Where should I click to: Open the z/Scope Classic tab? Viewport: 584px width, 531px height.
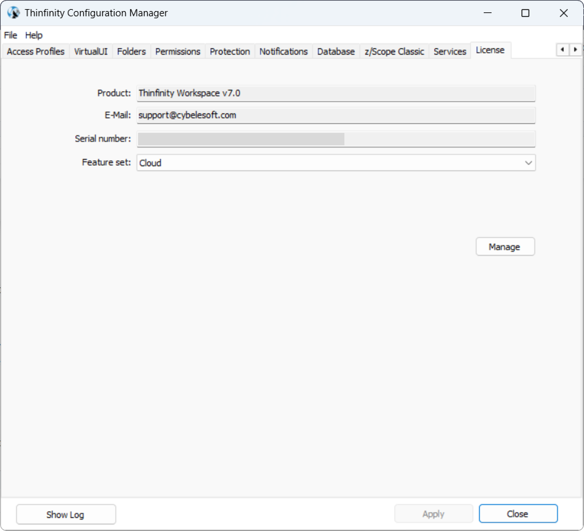[394, 51]
